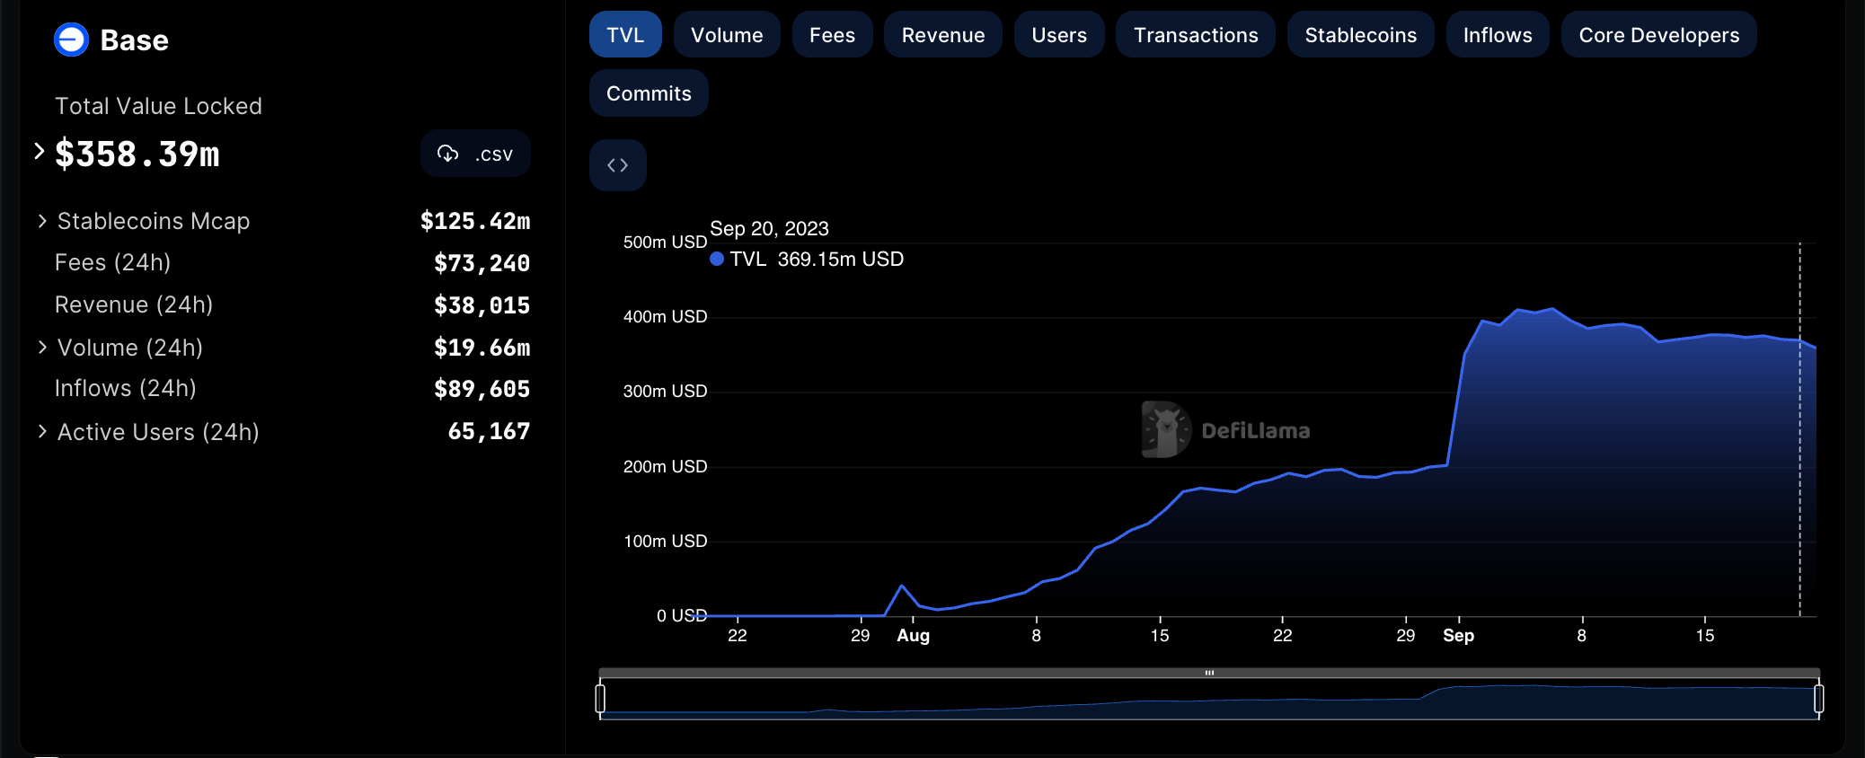Click the Sep axis label on chart
This screenshot has height=758, width=1865.
(x=1458, y=635)
